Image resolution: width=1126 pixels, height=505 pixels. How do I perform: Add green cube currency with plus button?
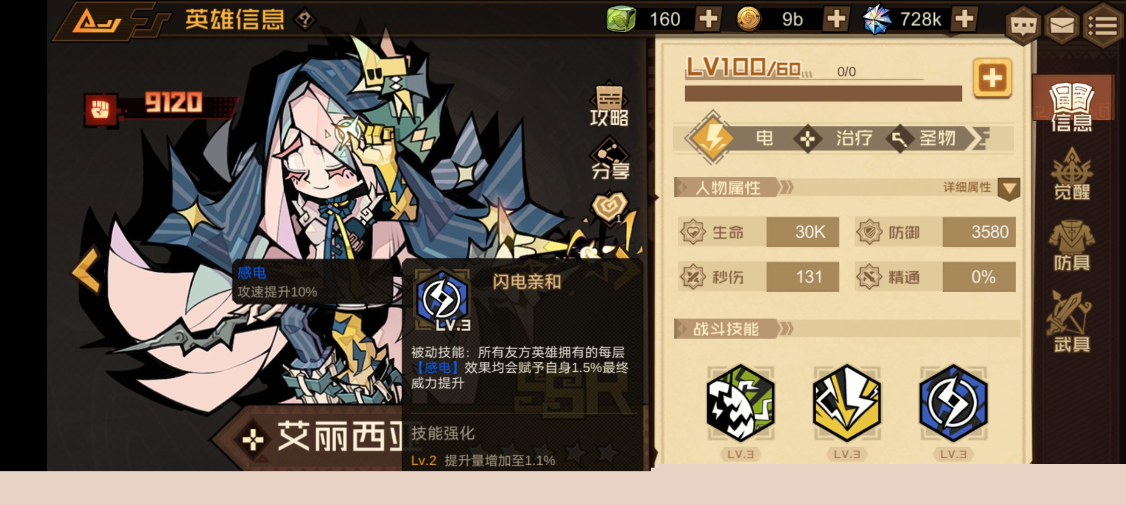[708, 20]
